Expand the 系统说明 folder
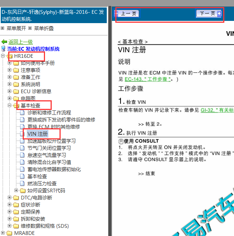Viewport: 234px width, 236px height. point(9,84)
